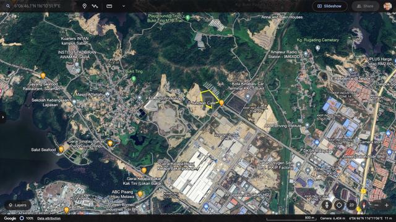
Task: Open the Layers panel
Action: (x=17, y=205)
